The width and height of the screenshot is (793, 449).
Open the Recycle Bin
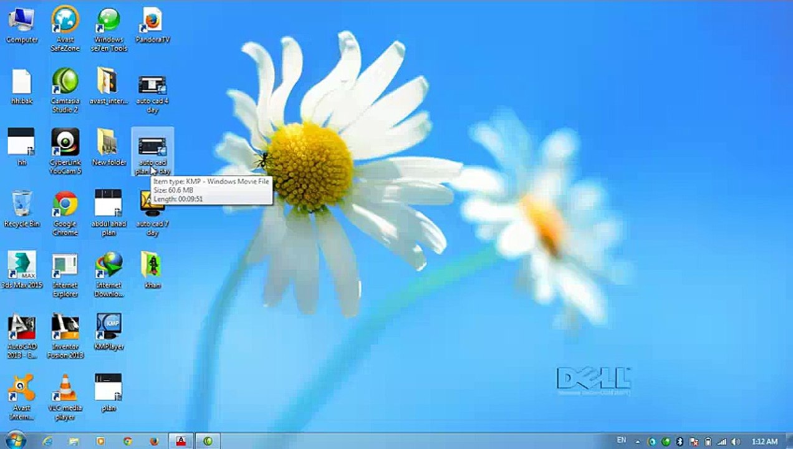point(22,209)
